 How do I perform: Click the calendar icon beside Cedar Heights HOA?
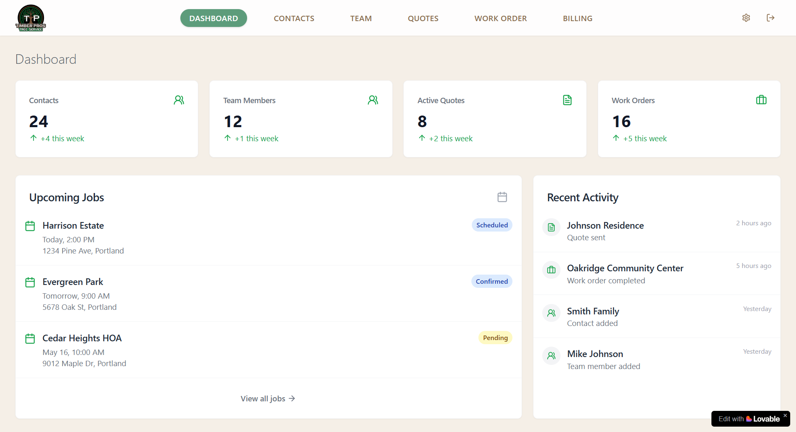tap(30, 339)
